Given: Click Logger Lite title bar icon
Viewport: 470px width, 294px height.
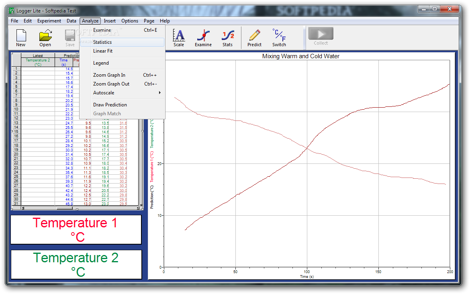Looking at the screenshot, I should click(11, 11).
